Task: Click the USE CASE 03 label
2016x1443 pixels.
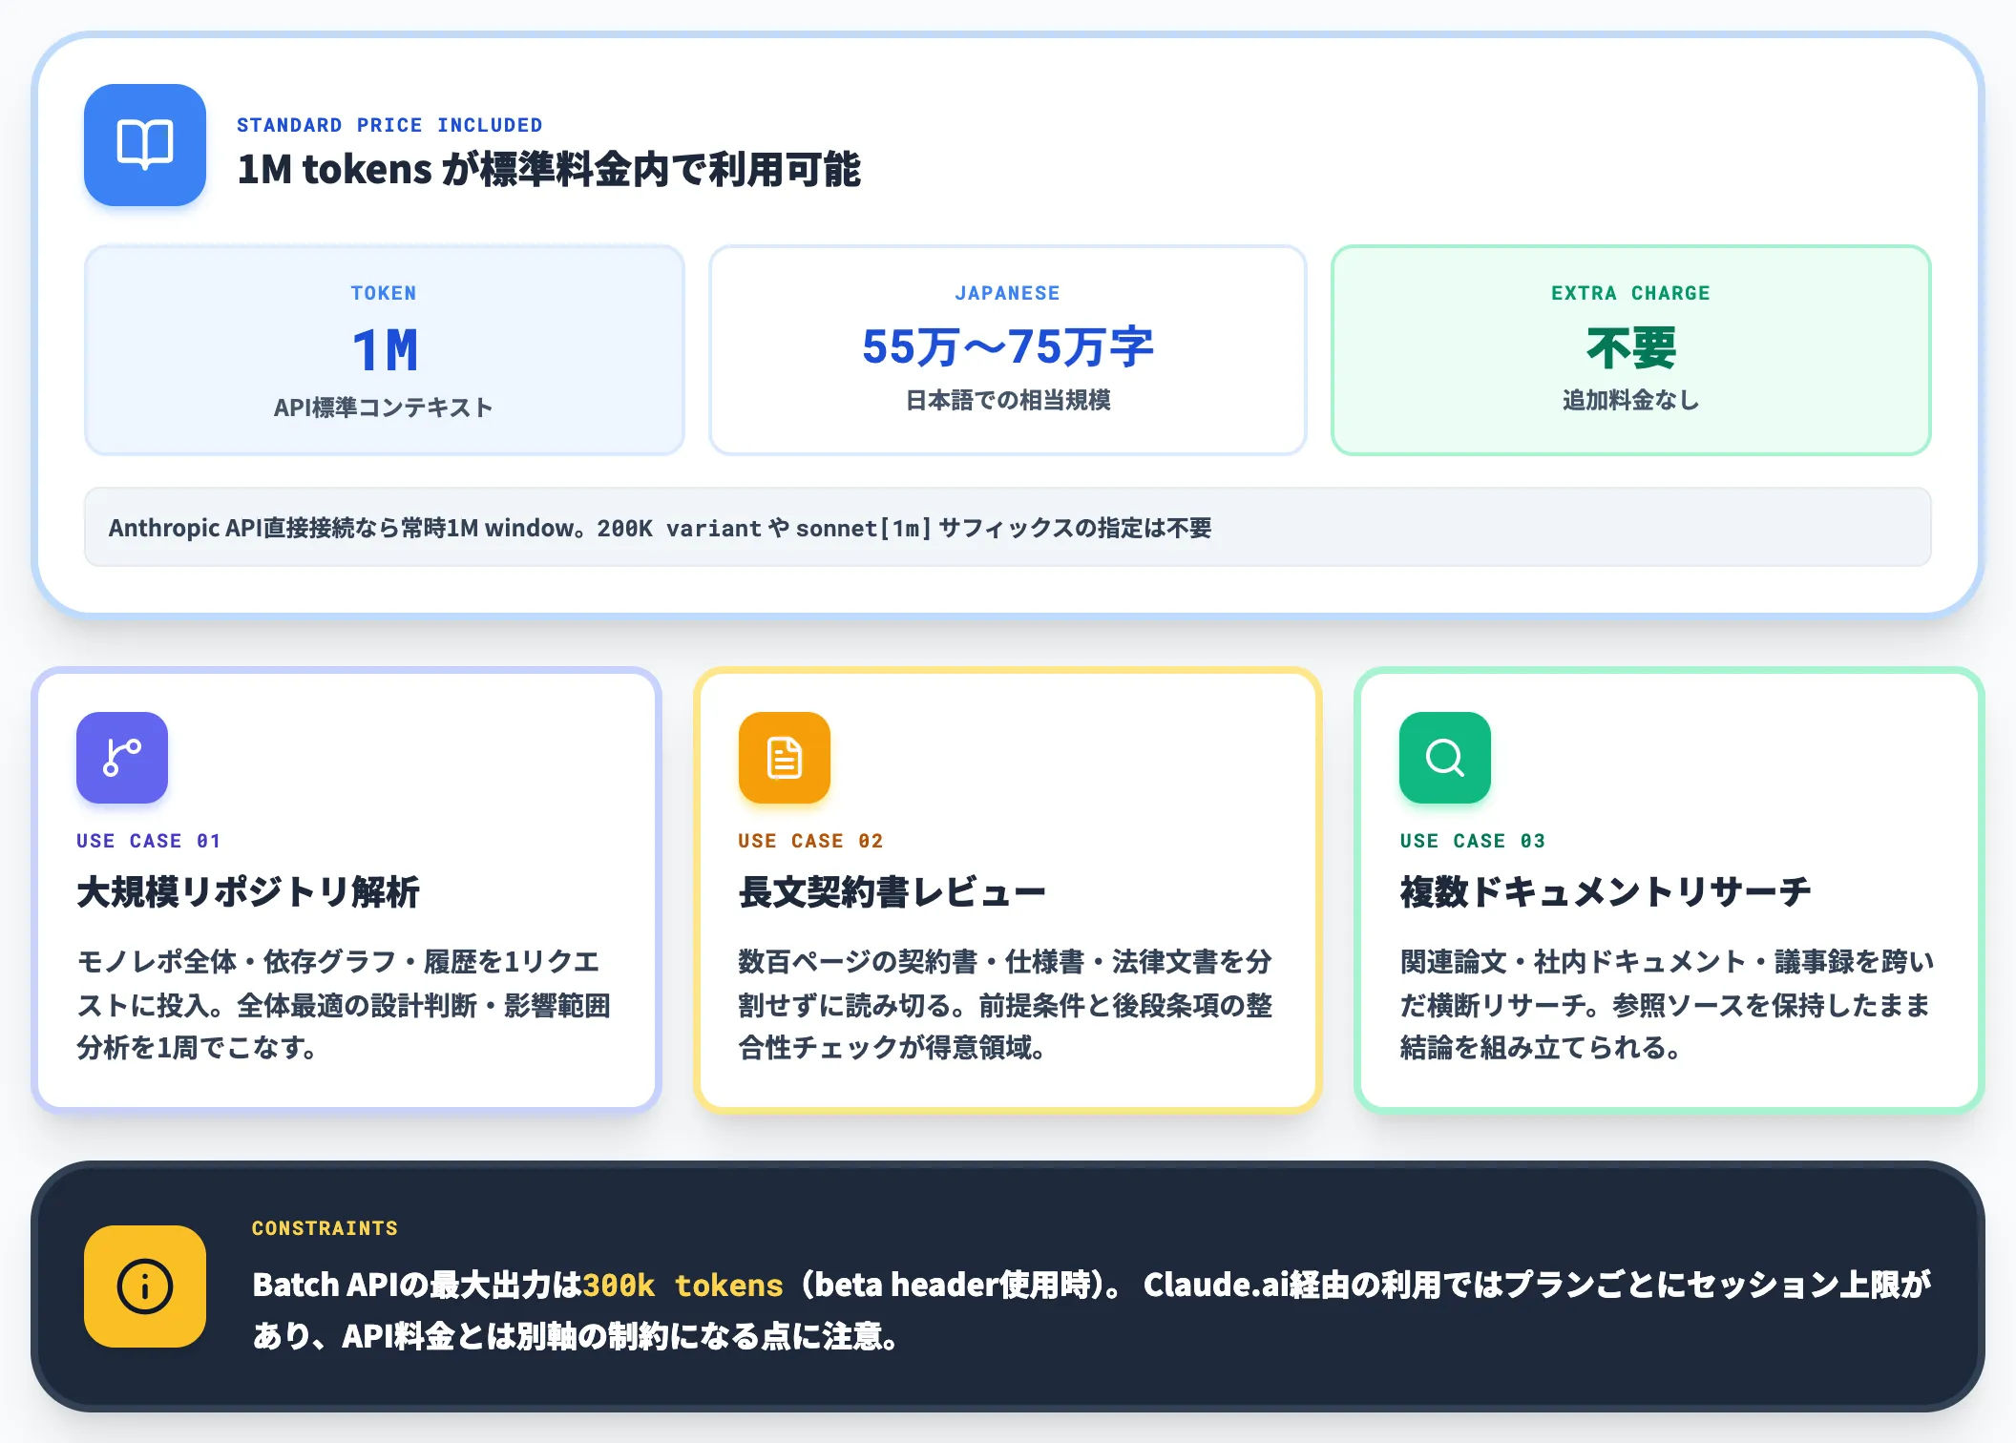Action: pyautogui.click(x=1473, y=841)
